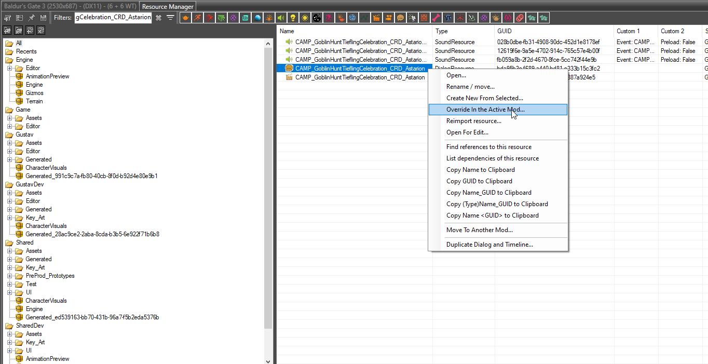Choose Find references to this resource
The height and width of the screenshot is (364, 708).
(x=498, y=147)
